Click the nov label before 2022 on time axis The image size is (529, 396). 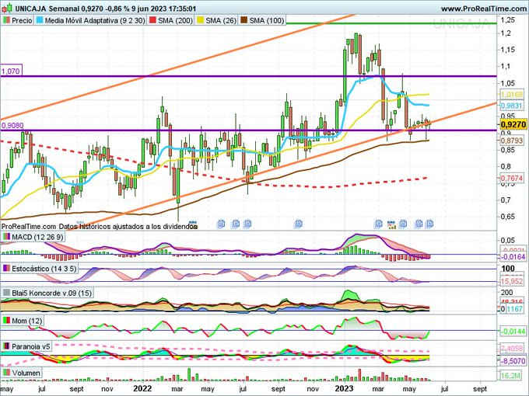point(107,389)
